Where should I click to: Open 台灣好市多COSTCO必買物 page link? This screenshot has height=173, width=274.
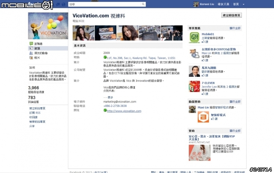[x=219, y=50]
